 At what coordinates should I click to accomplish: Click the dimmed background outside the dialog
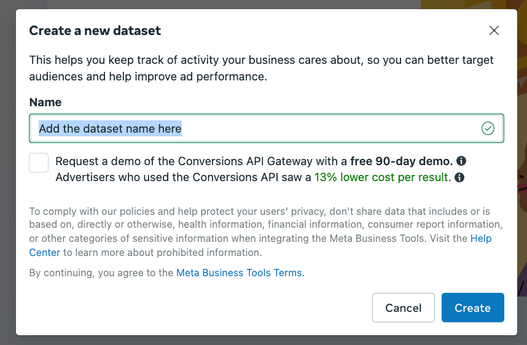7,168
